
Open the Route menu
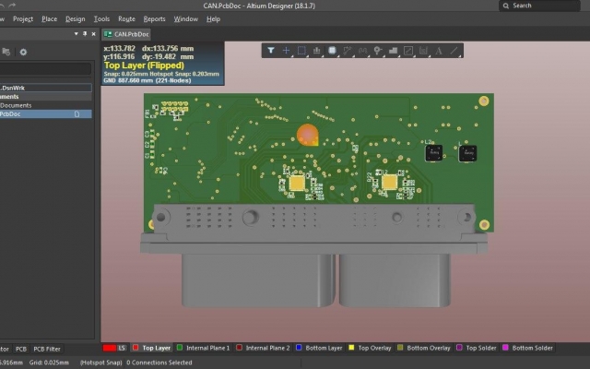pyautogui.click(x=126, y=18)
